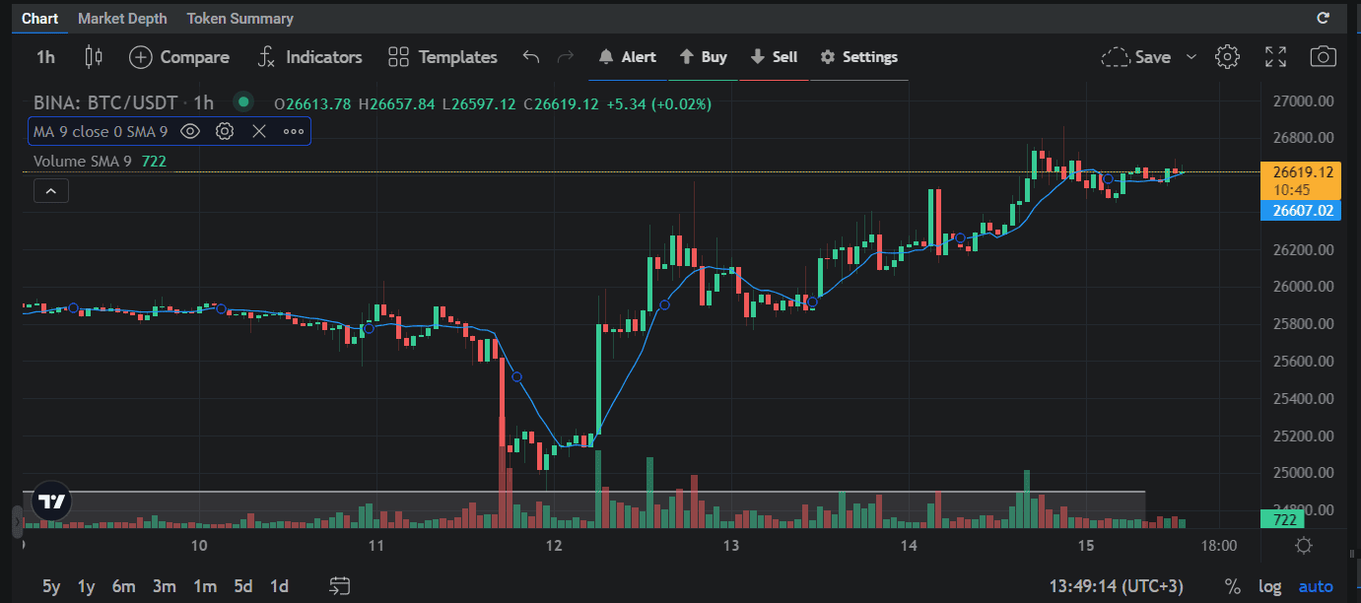
Task: Open the candle chart style selector
Action: click(x=93, y=57)
